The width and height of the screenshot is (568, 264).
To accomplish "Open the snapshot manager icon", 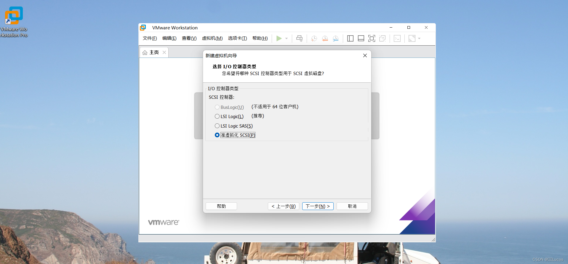I will 336,38.
